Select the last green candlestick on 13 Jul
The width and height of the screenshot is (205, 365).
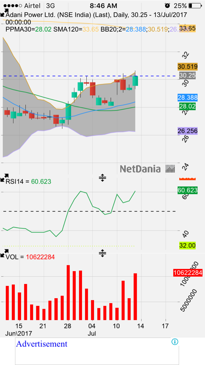tap(135, 81)
